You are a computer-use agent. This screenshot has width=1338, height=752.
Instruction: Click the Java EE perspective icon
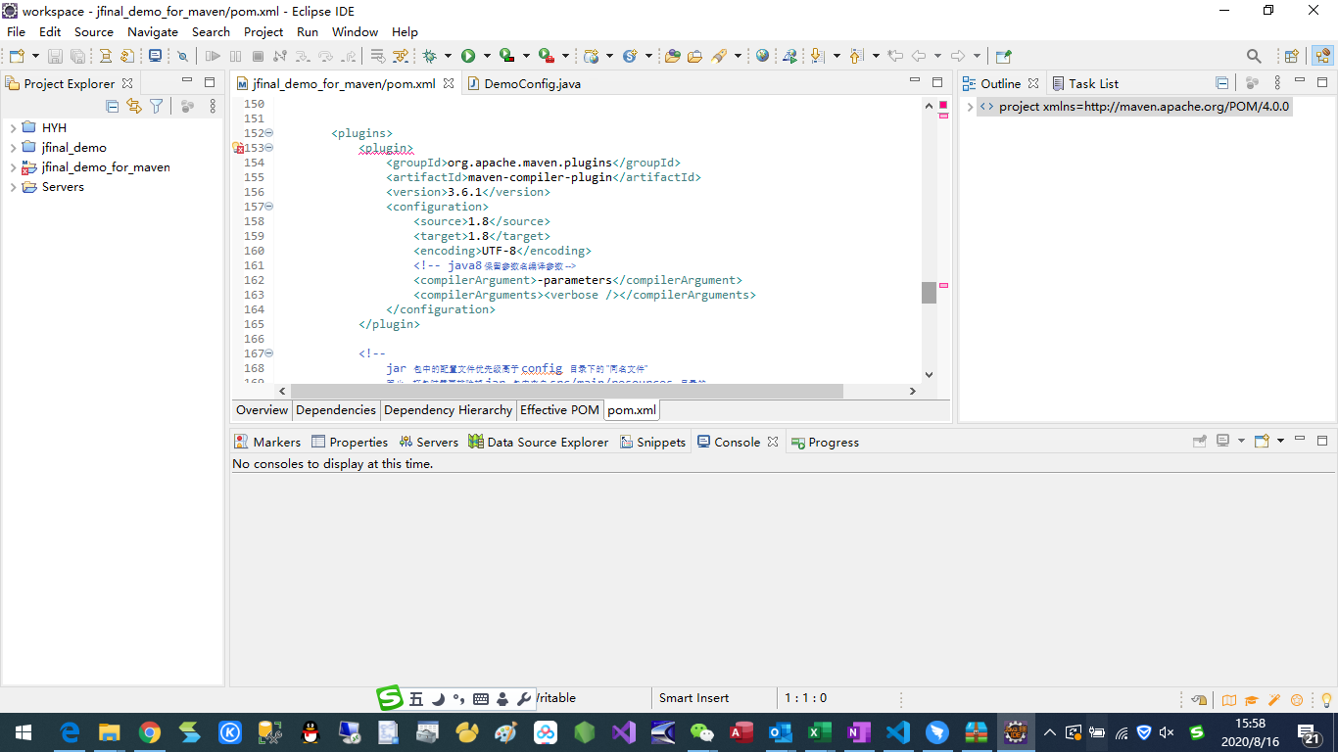point(1322,57)
